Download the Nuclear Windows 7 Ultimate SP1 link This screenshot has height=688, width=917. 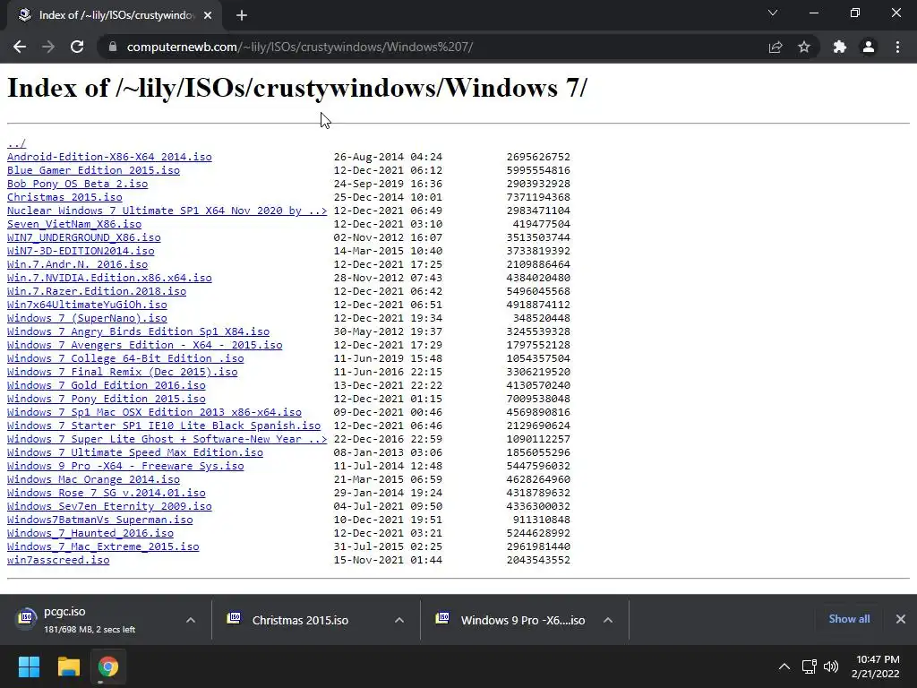click(167, 211)
